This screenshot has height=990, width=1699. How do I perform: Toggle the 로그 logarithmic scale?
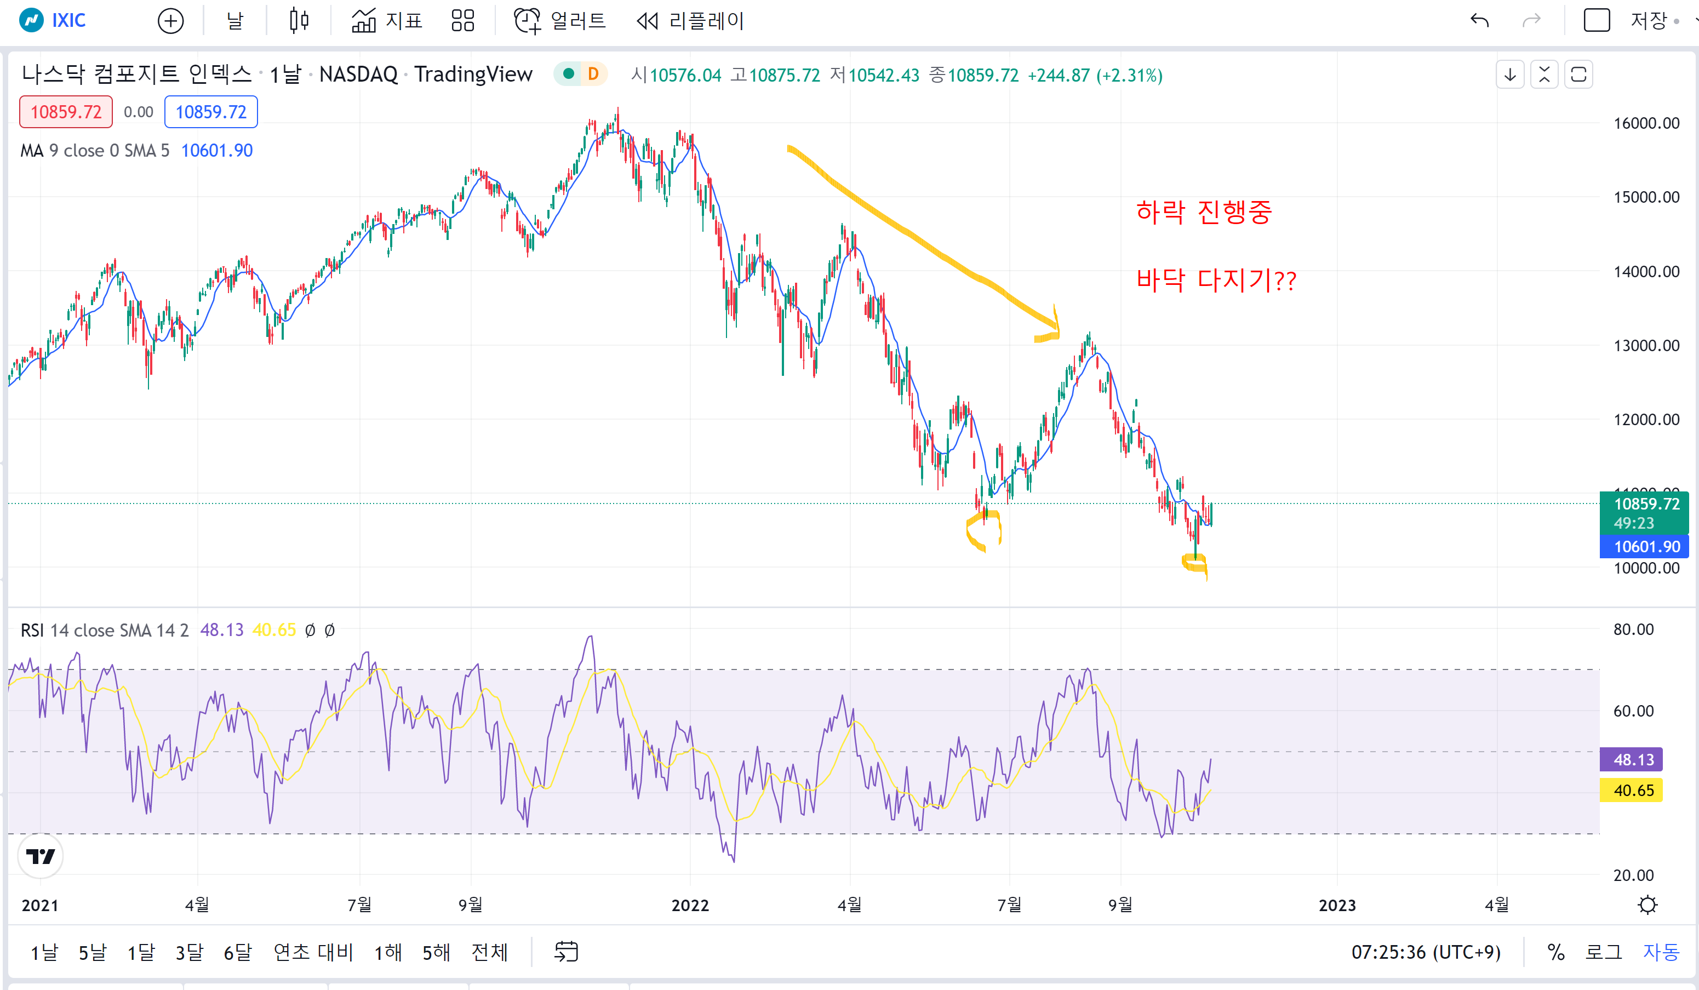pos(1604,952)
